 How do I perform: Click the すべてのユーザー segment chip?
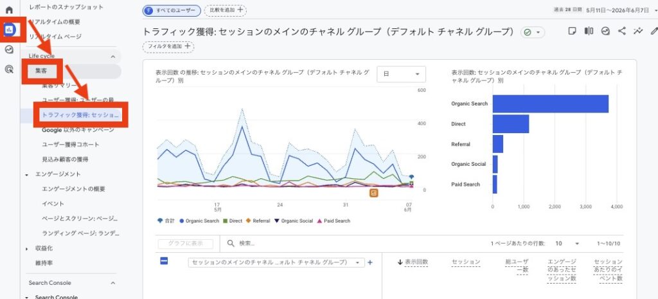coord(172,9)
